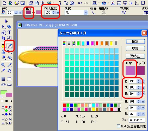Adjust the 相似程度 150 spinner
This screenshot has width=148, height=131.
pyautogui.click(x=53, y=13)
